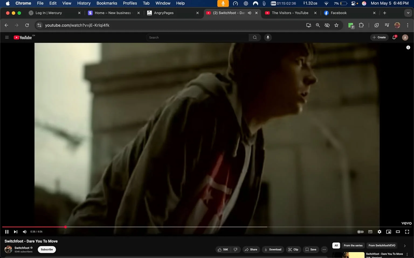
Task: Show more filter chips arrow
Action: pyautogui.click(x=405, y=246)
